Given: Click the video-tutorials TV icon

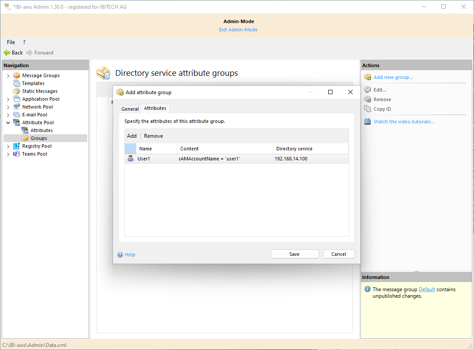Looking at the screenshot, I should click(368, 122).
